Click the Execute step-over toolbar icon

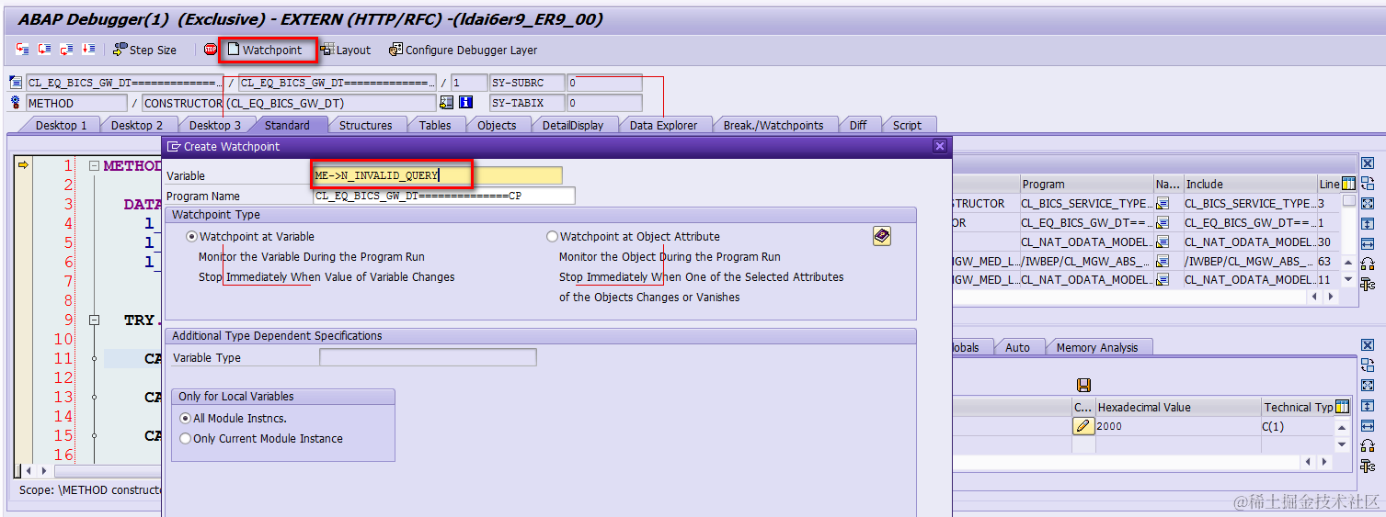click(45, 50)
